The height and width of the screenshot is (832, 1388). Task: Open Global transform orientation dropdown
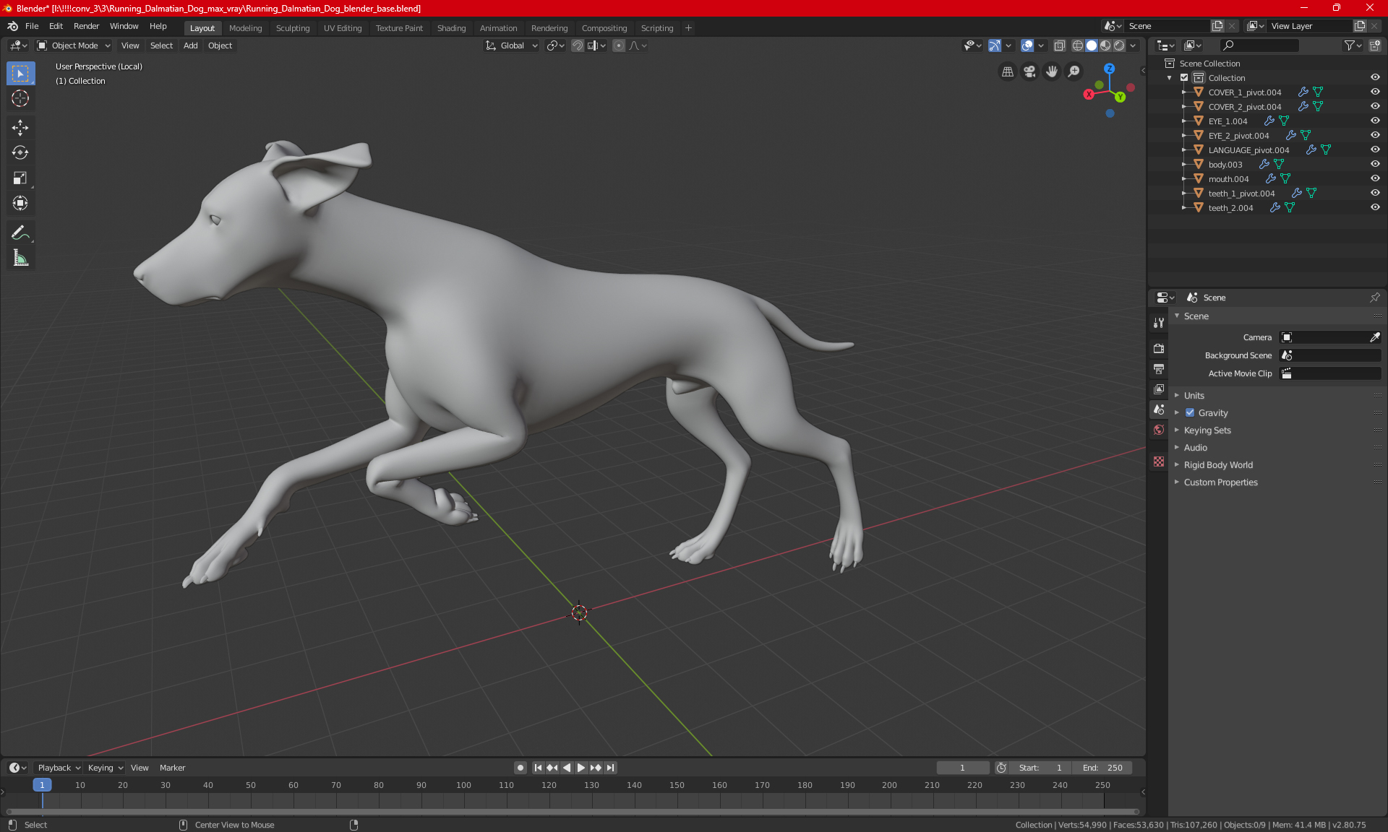point(512,45)
